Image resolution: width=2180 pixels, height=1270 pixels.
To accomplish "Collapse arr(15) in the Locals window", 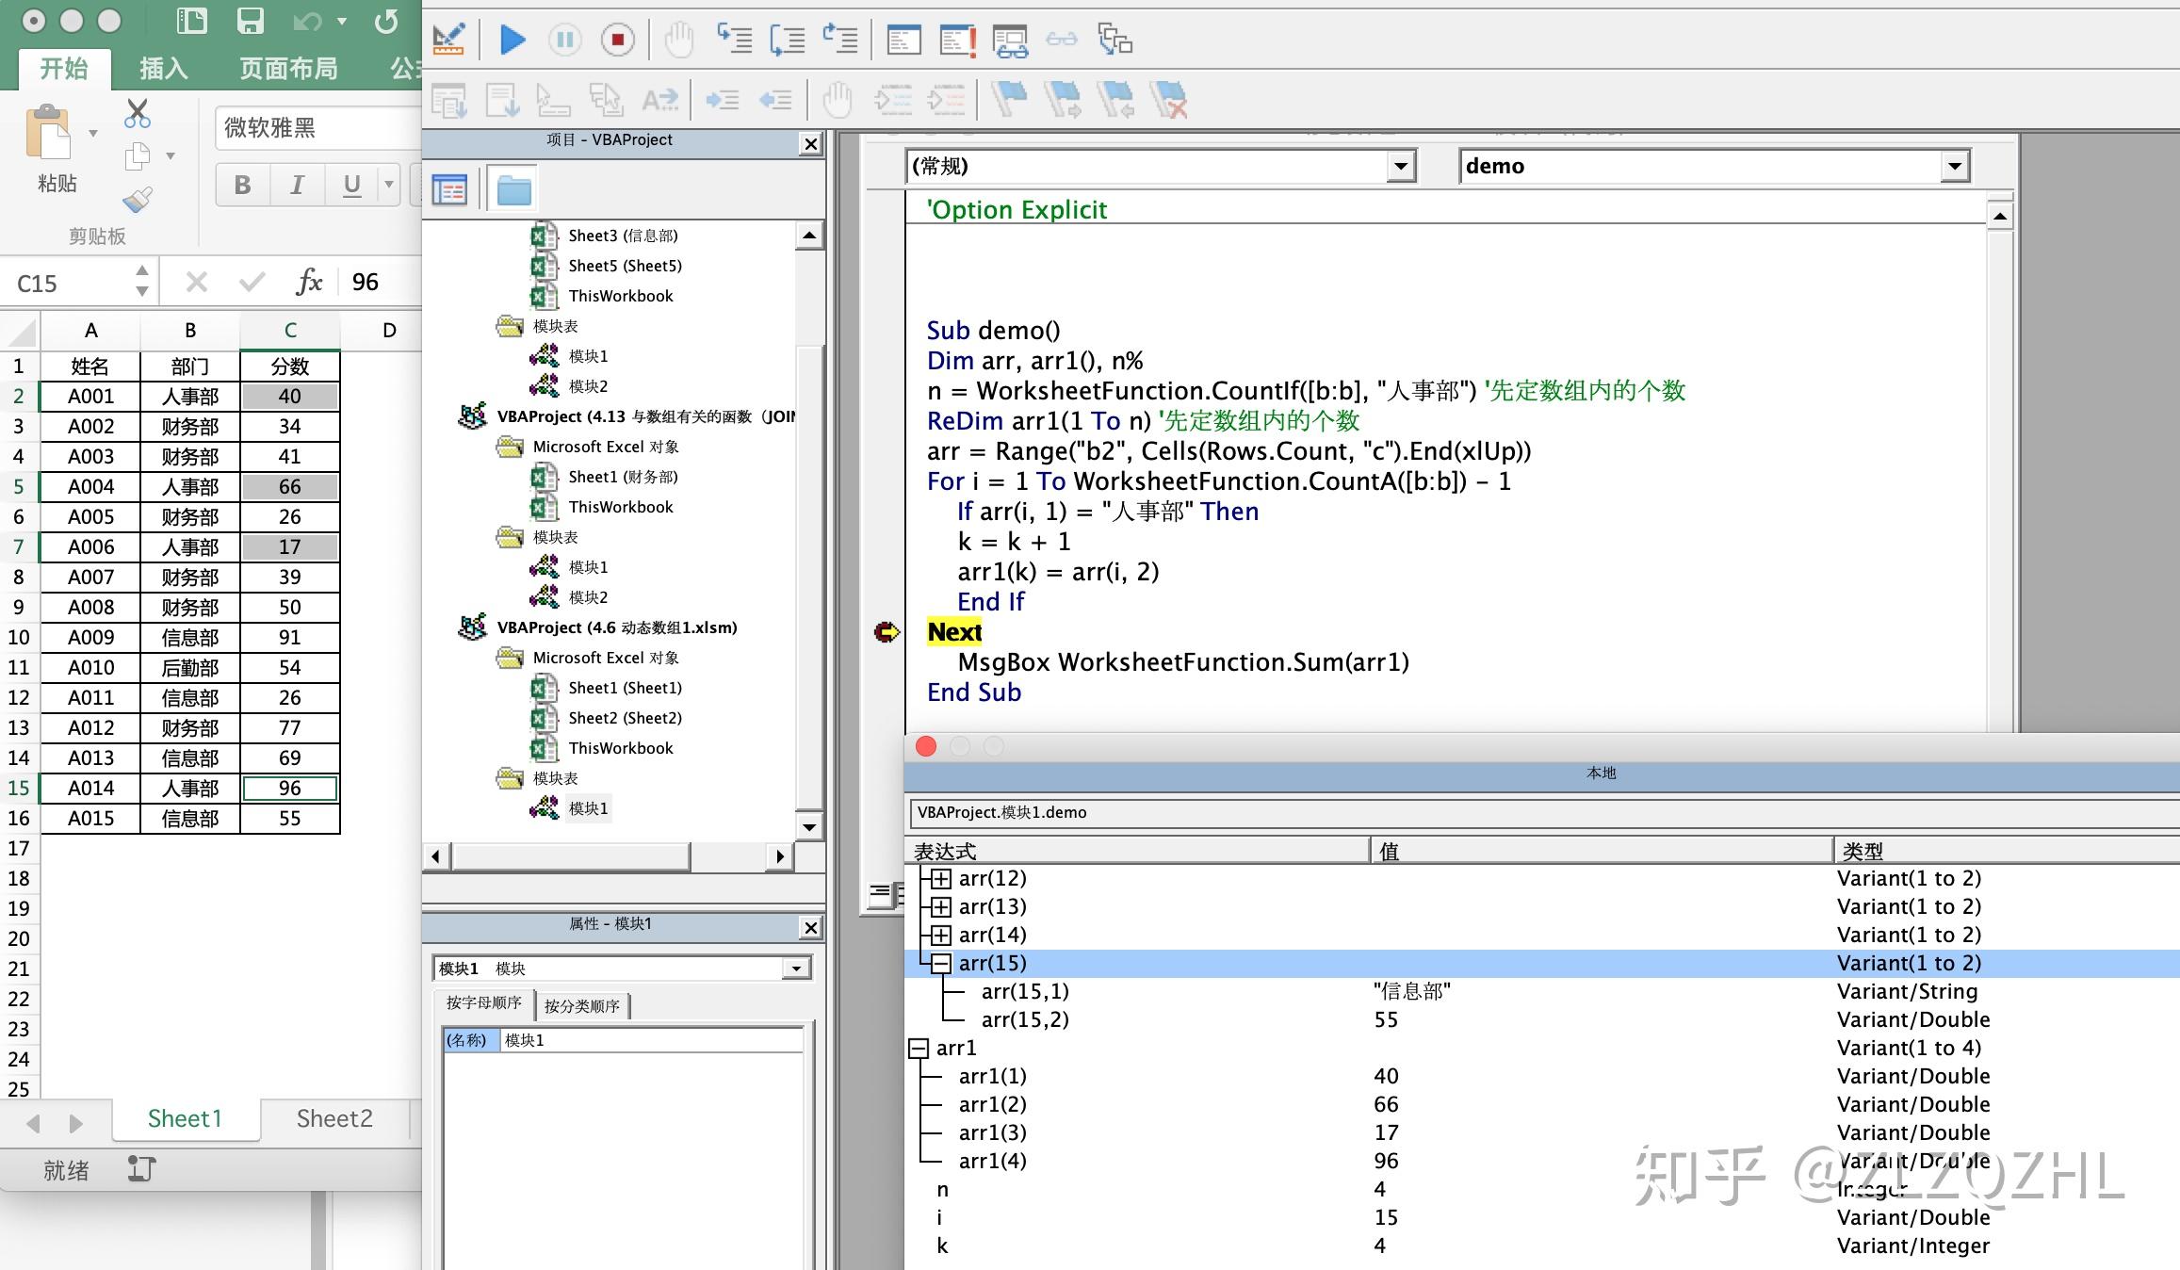I will pyautogui.click(x=940, y=962).
